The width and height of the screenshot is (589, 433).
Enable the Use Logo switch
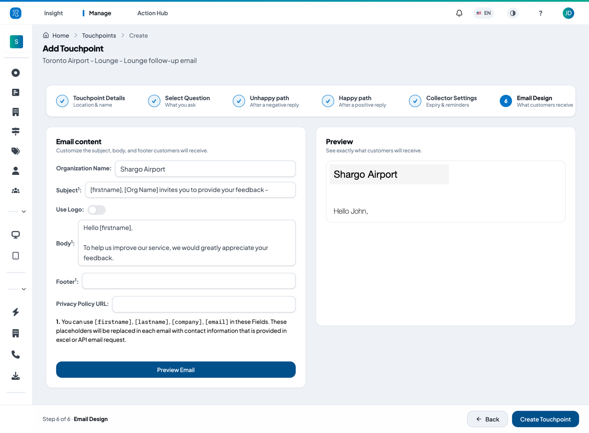(x=97, y=210)
